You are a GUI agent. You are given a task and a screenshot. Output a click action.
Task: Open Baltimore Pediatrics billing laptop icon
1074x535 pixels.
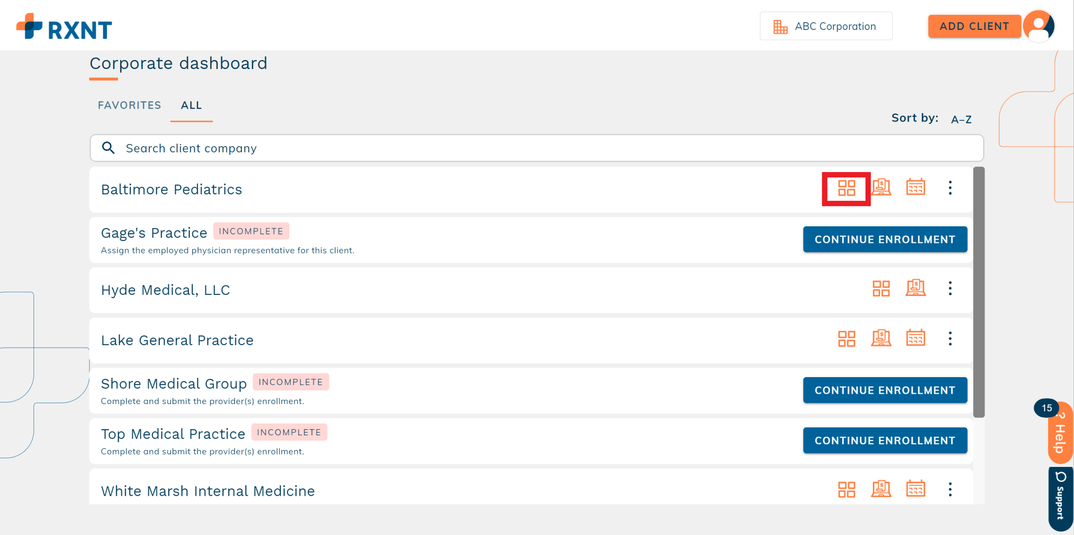881,187
